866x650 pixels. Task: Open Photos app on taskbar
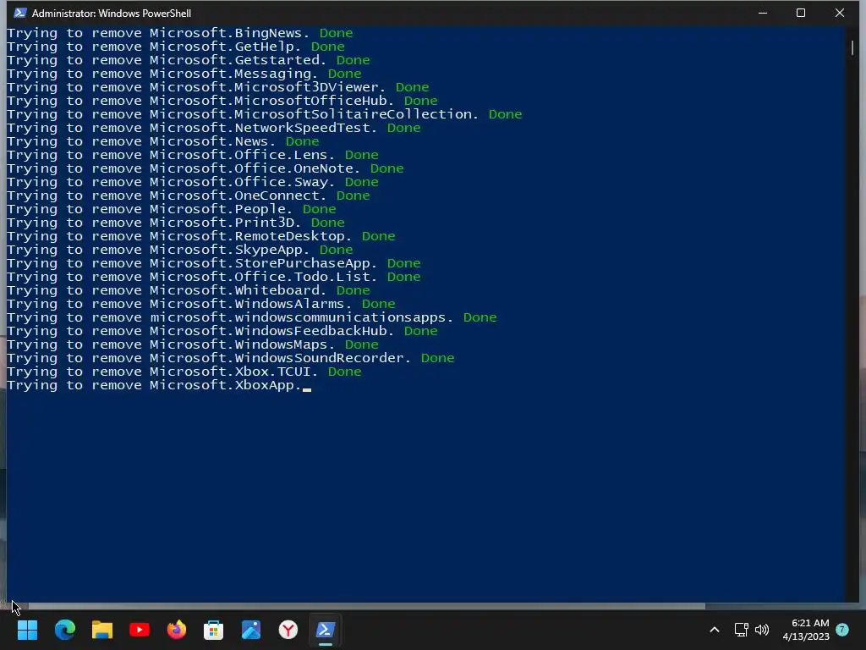[x=250, y=630]
